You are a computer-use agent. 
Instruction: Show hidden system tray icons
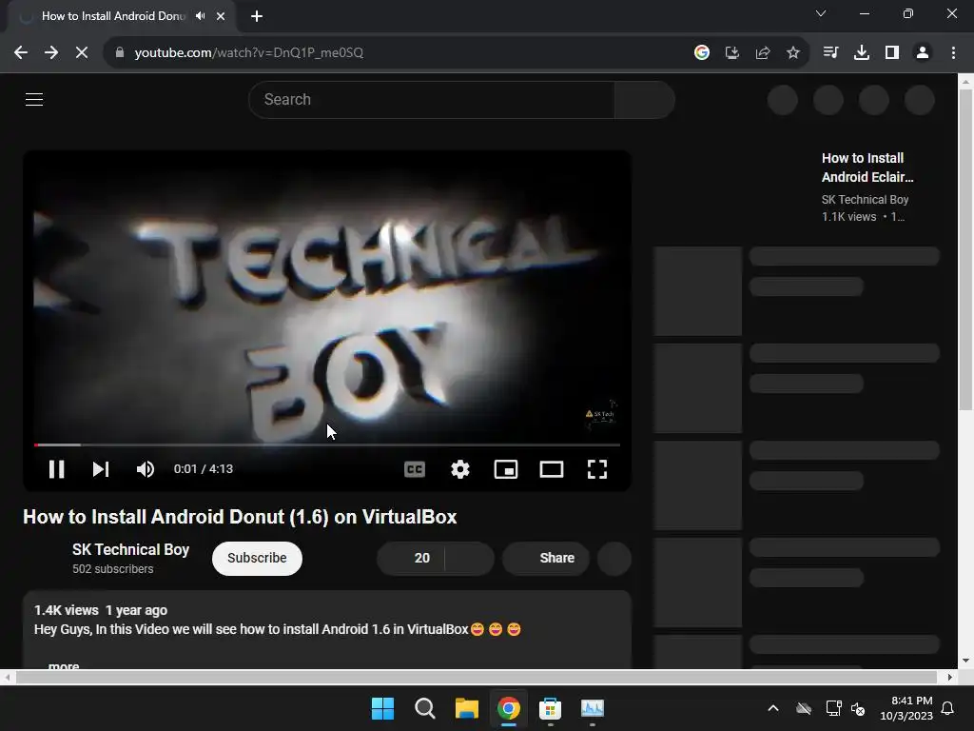coord(773,708)
